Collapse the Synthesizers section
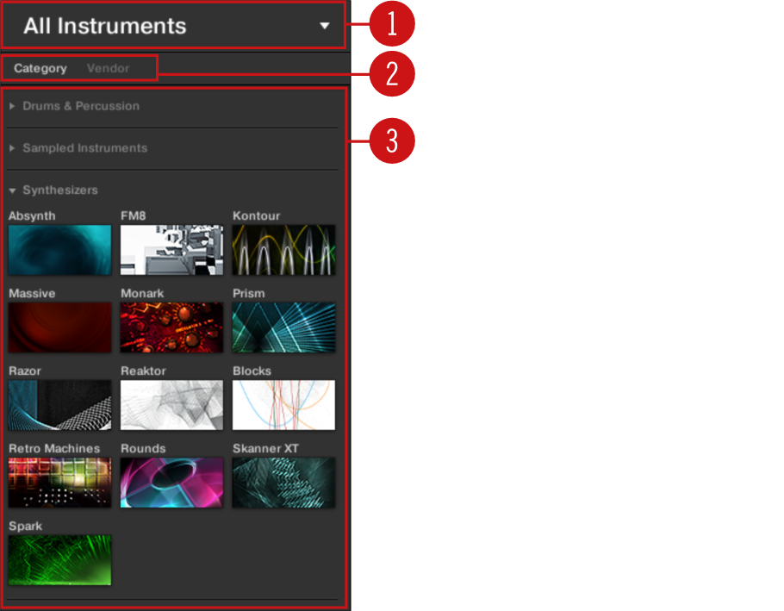This screenshot has width=784, height=611. (13, 190)
